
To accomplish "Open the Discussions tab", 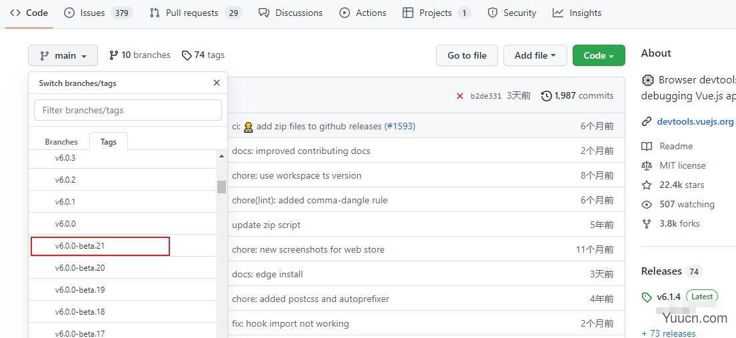I will [291, 13].
